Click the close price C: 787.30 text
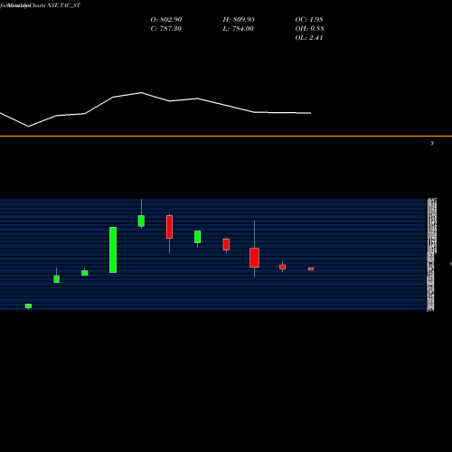This screenshot has height=452, width=452. point(165,29)
